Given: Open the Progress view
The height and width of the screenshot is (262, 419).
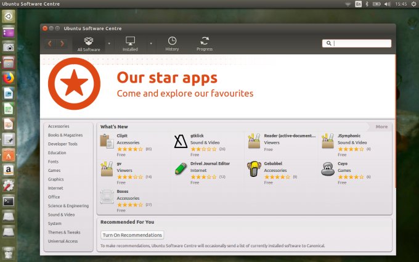Looking at the screenshot, I should [x=205, y=43].
